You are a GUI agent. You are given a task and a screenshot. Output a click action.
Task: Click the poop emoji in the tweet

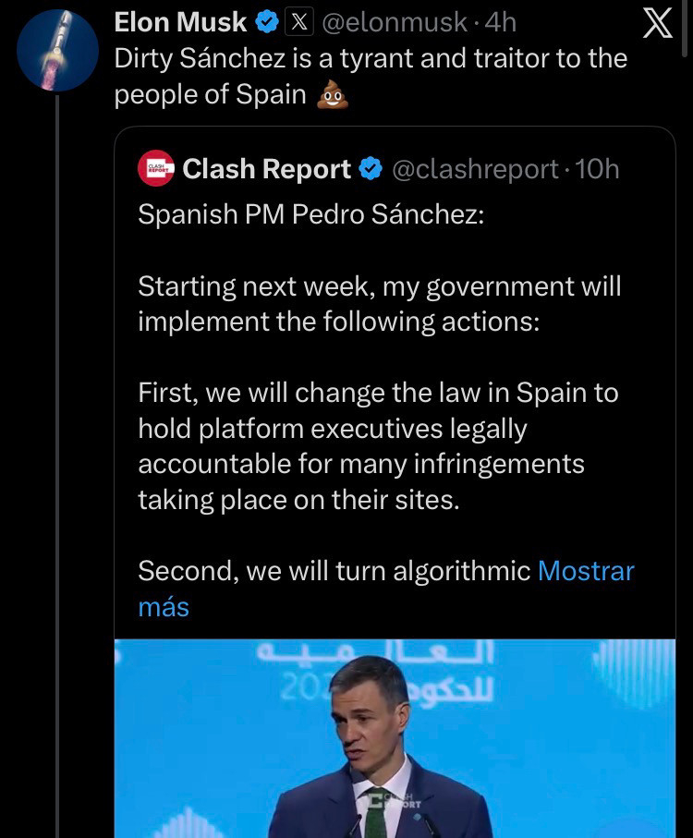point(332,95)
